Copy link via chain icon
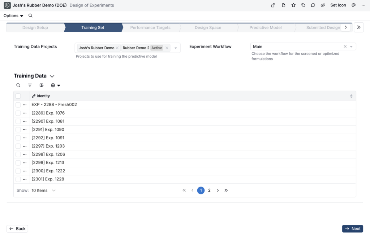 [x=323, y=5]
